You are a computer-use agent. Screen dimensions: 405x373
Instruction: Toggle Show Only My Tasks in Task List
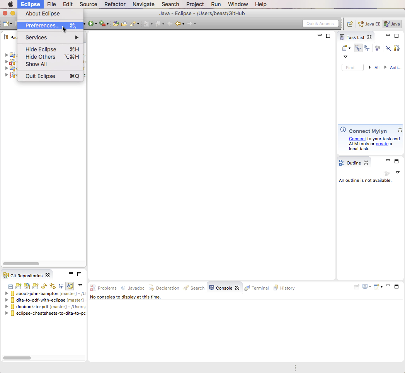397,48
